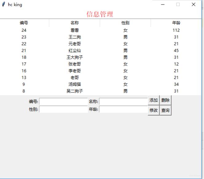
Task: Click the age value 112
Action: (x=176, y=30)
